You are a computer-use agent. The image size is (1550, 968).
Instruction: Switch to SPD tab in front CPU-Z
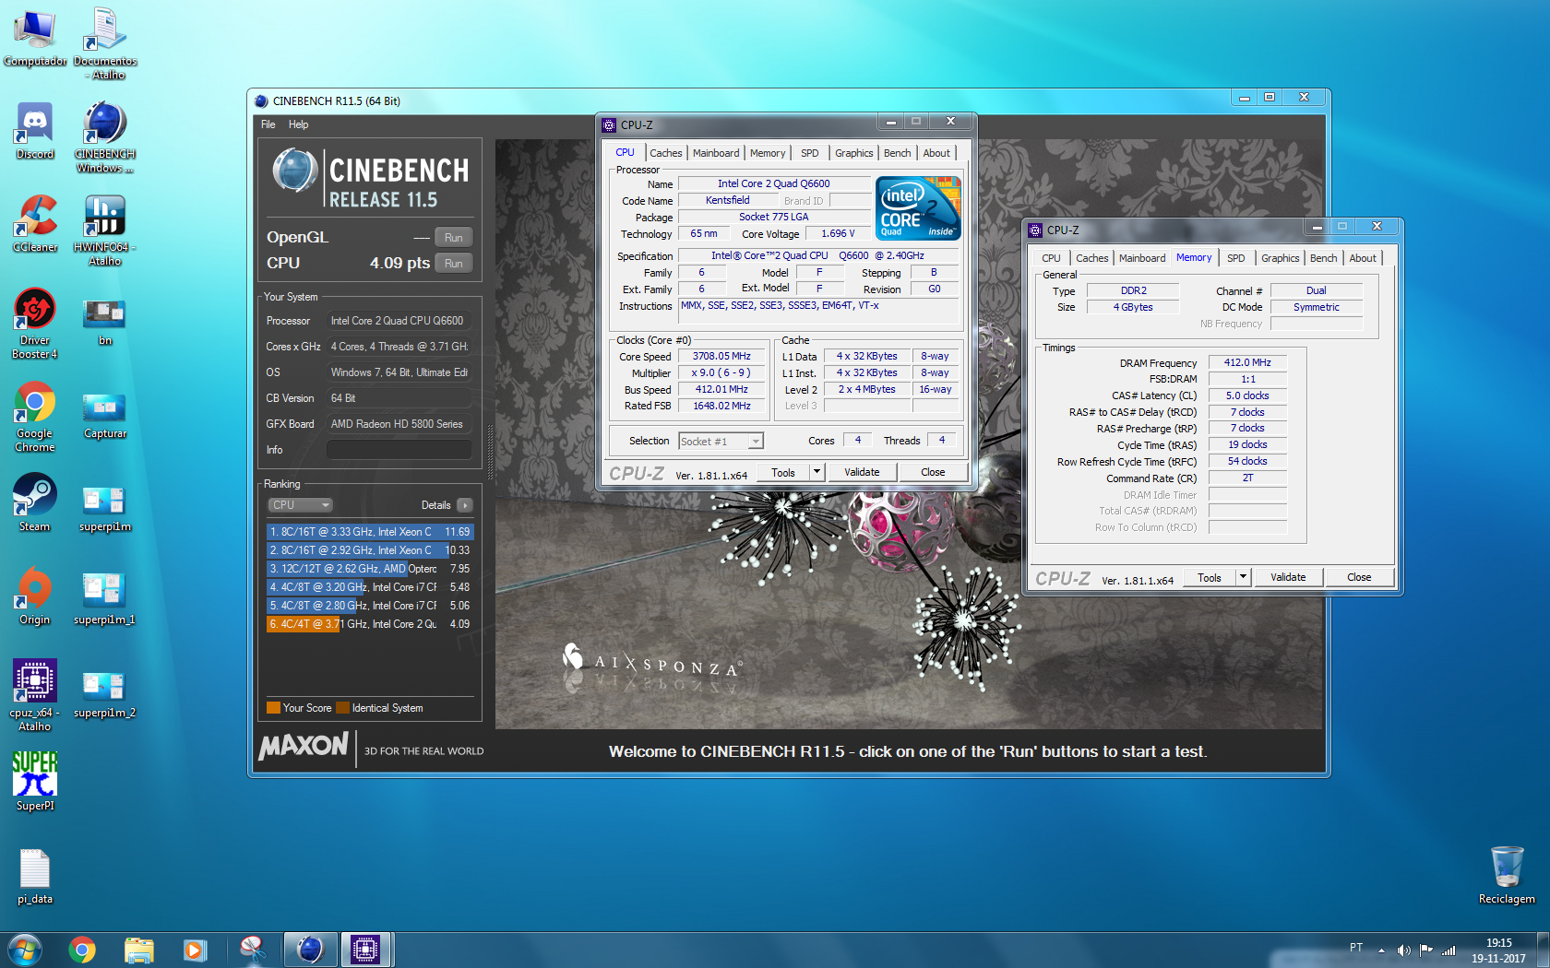pos(810,153)
